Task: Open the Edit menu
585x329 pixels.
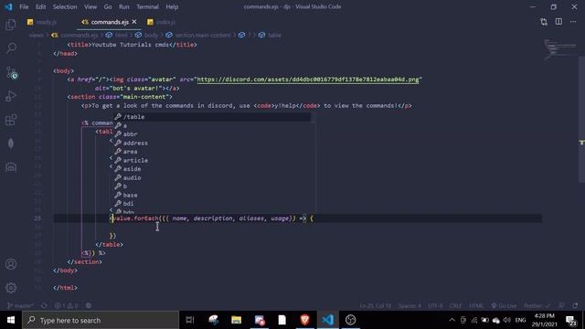Action: pos(40,6)
